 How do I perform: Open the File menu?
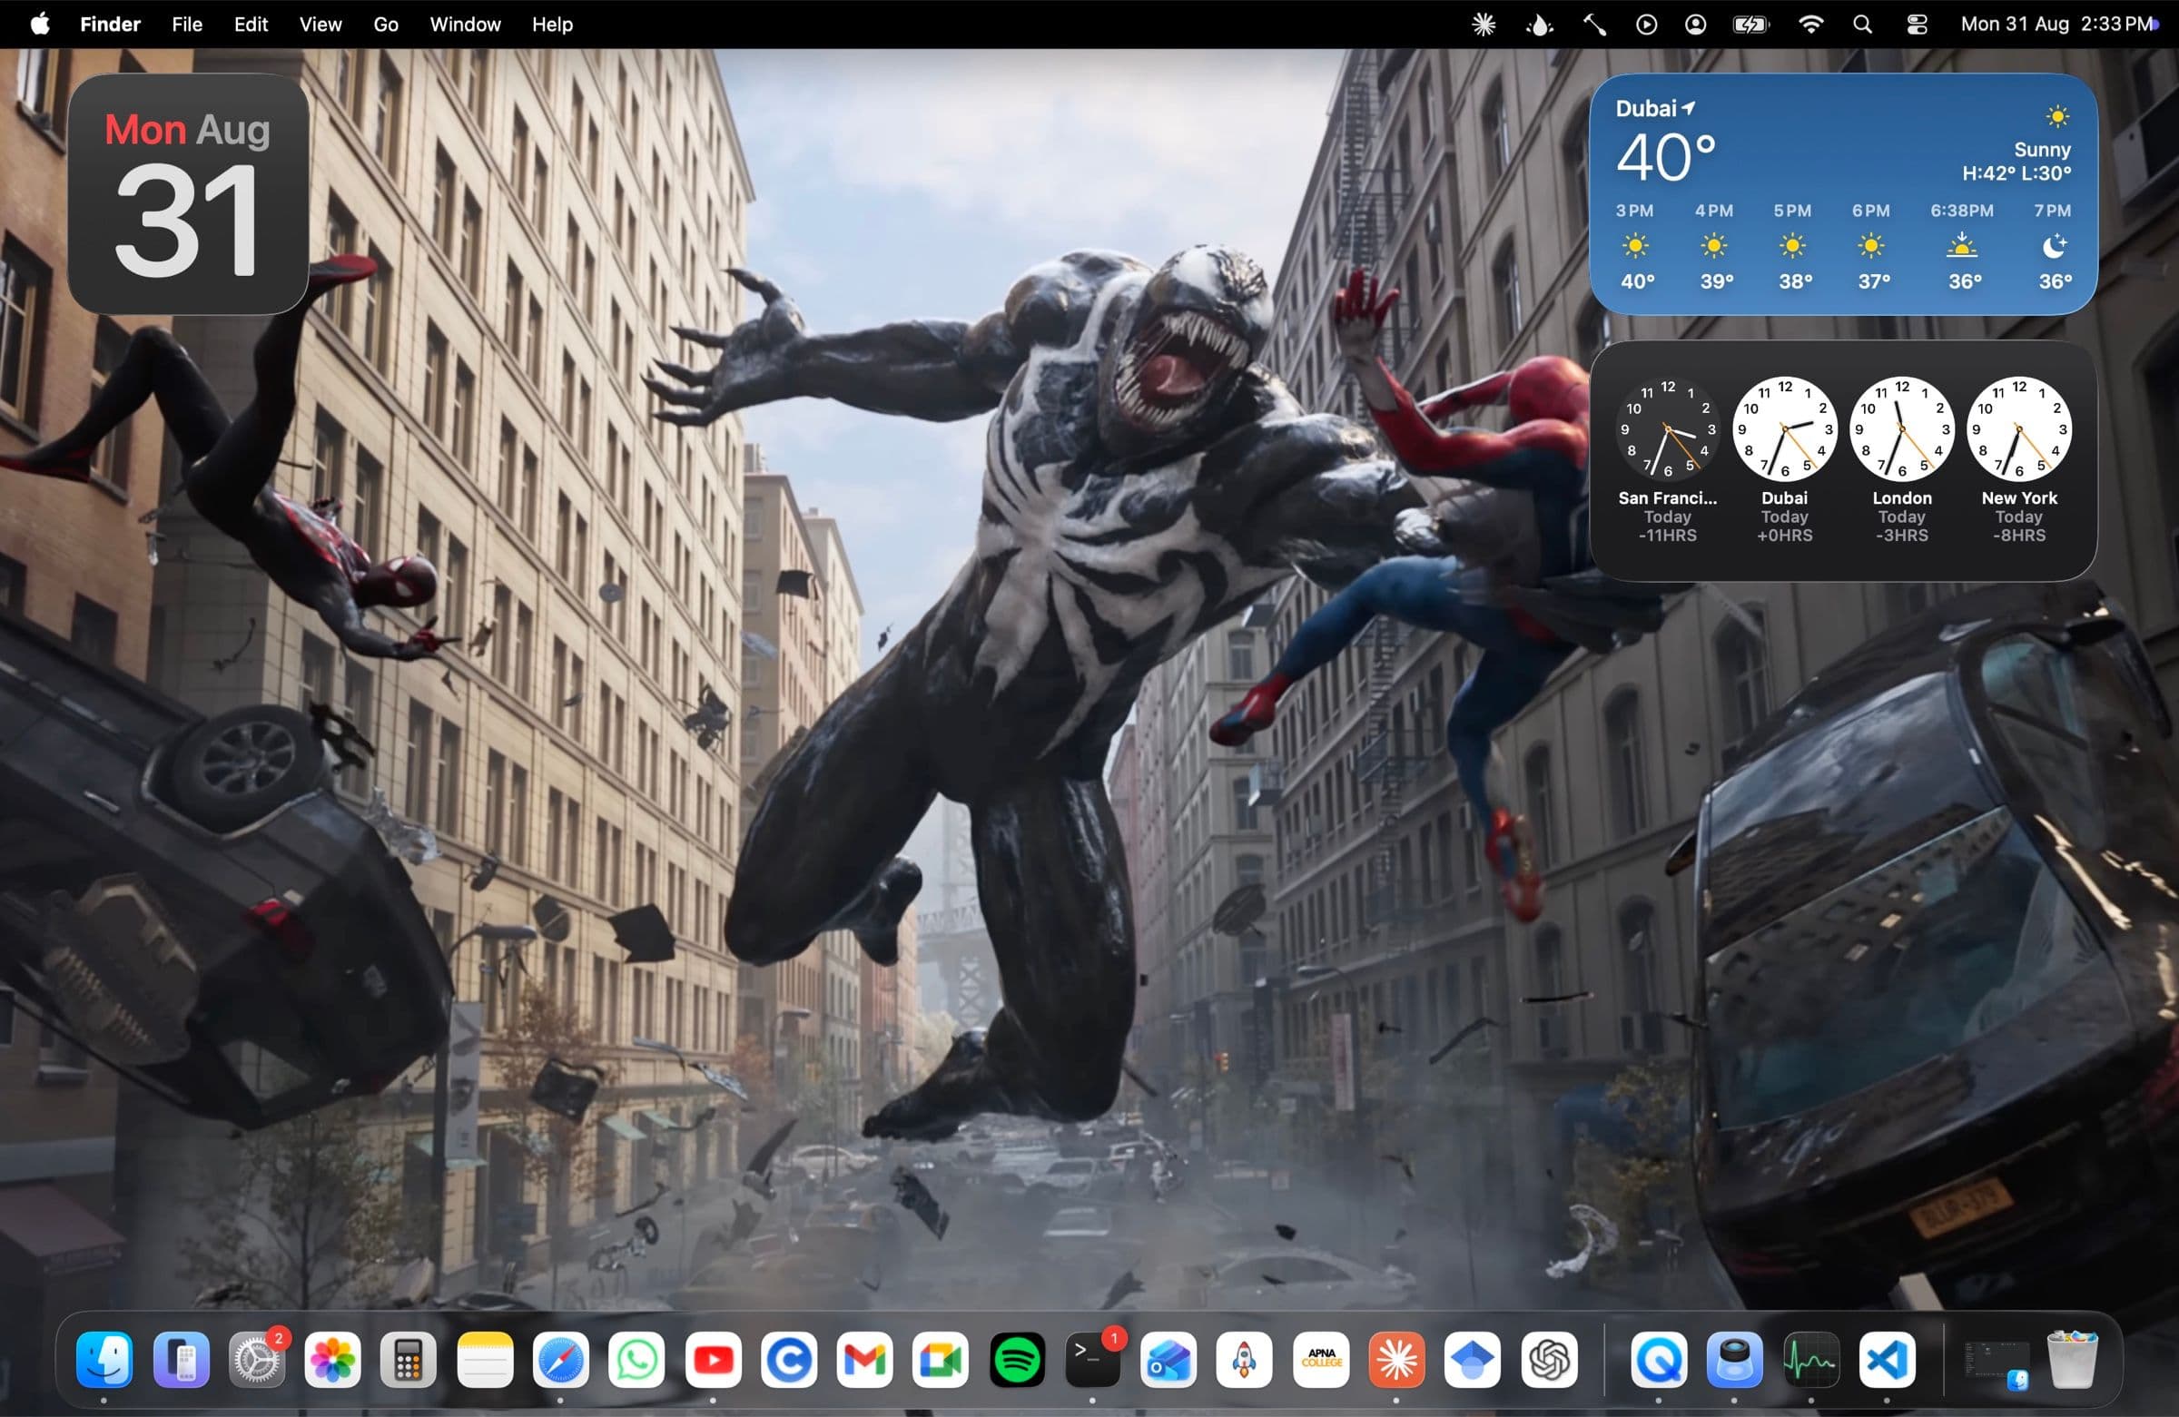(187, 24)
